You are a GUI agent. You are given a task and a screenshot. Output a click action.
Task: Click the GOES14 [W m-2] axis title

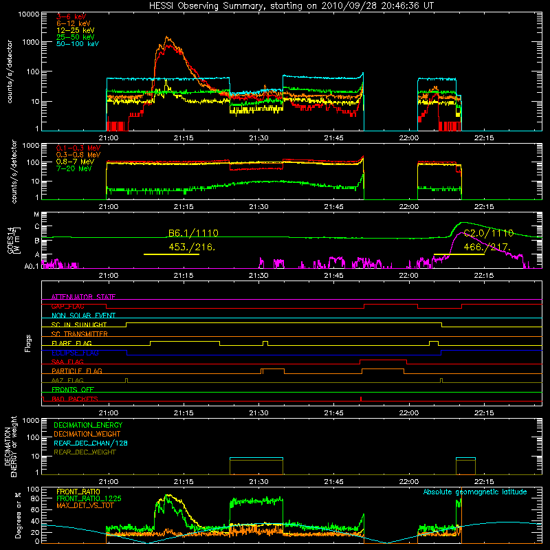(14, 240)
